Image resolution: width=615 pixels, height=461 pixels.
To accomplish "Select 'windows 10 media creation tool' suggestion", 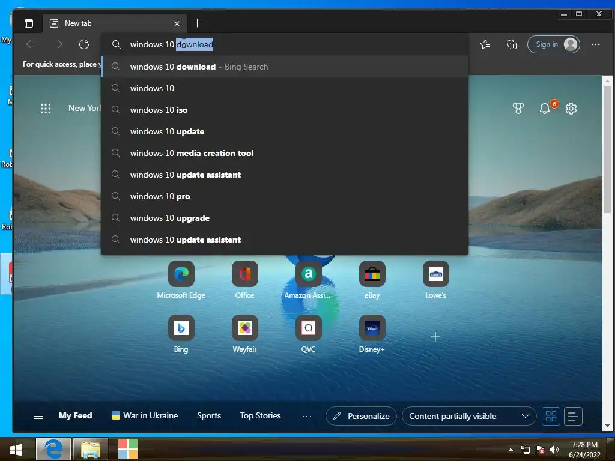I will (285, 153).
